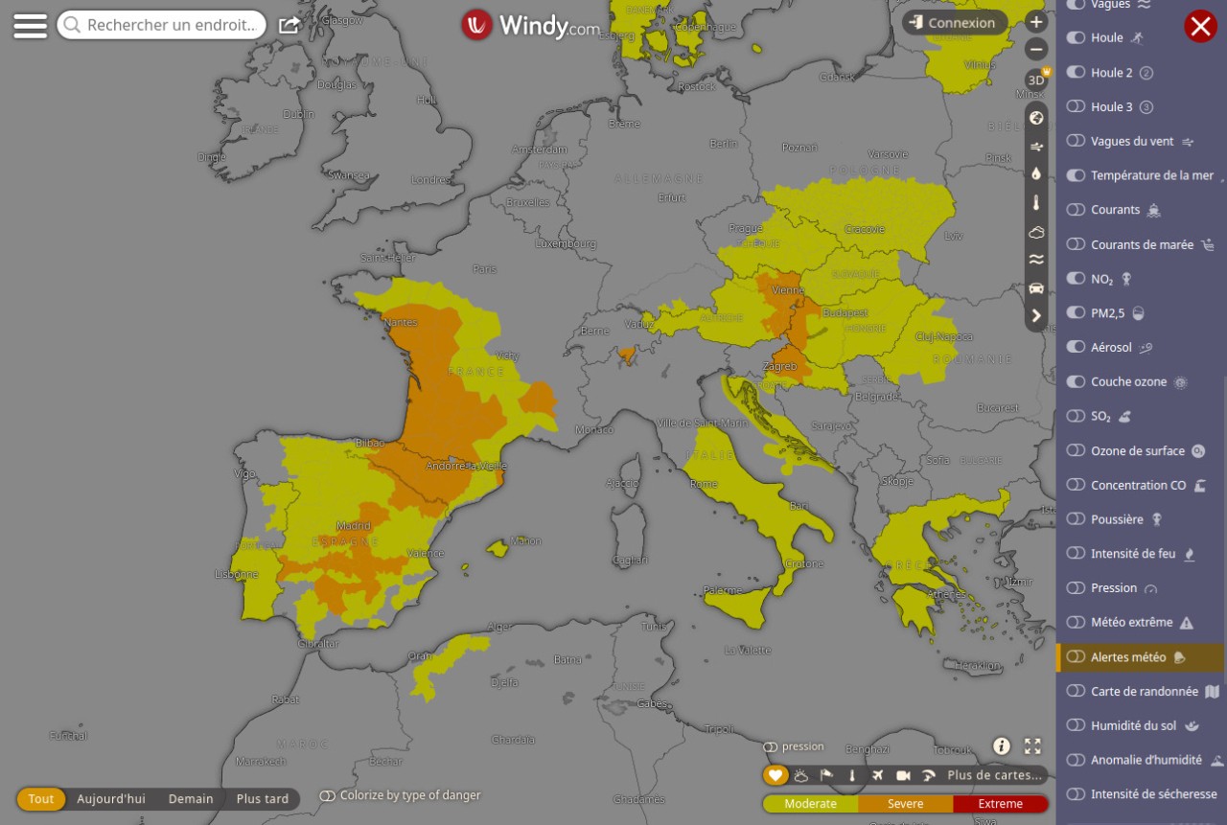Select the favorites heart icon in bottom bar
The height and width of the screenshot is (825, 1227).
point(776,774)
